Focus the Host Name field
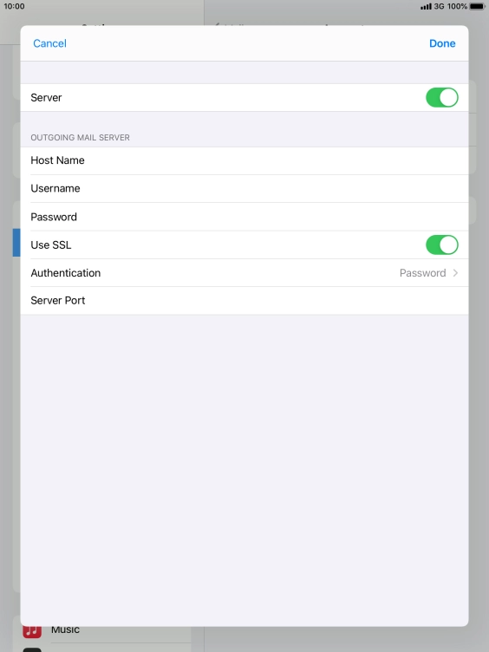The height and width of the screenshot is (652, 489). pos(244,160)
